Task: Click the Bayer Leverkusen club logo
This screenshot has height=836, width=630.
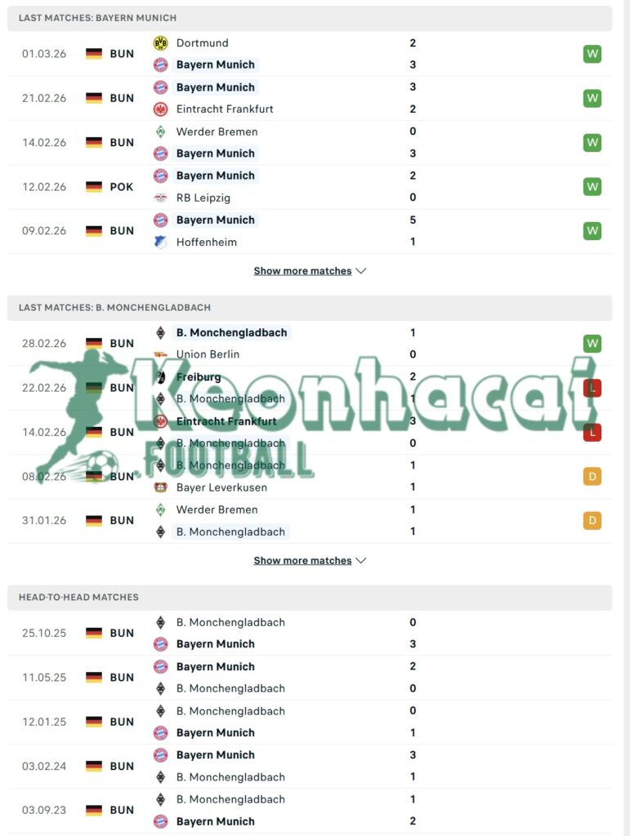Action: 160,487
